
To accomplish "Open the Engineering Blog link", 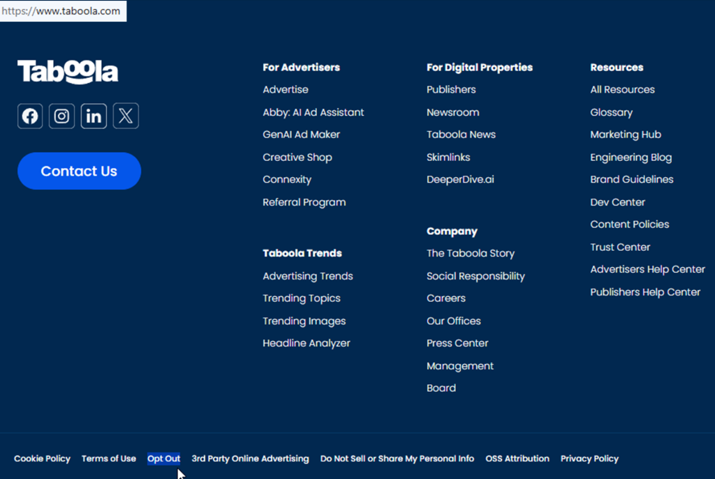I will point(631,157).
